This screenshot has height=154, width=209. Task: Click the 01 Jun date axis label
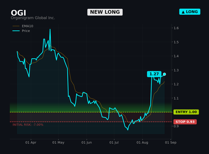click(87, 142)
